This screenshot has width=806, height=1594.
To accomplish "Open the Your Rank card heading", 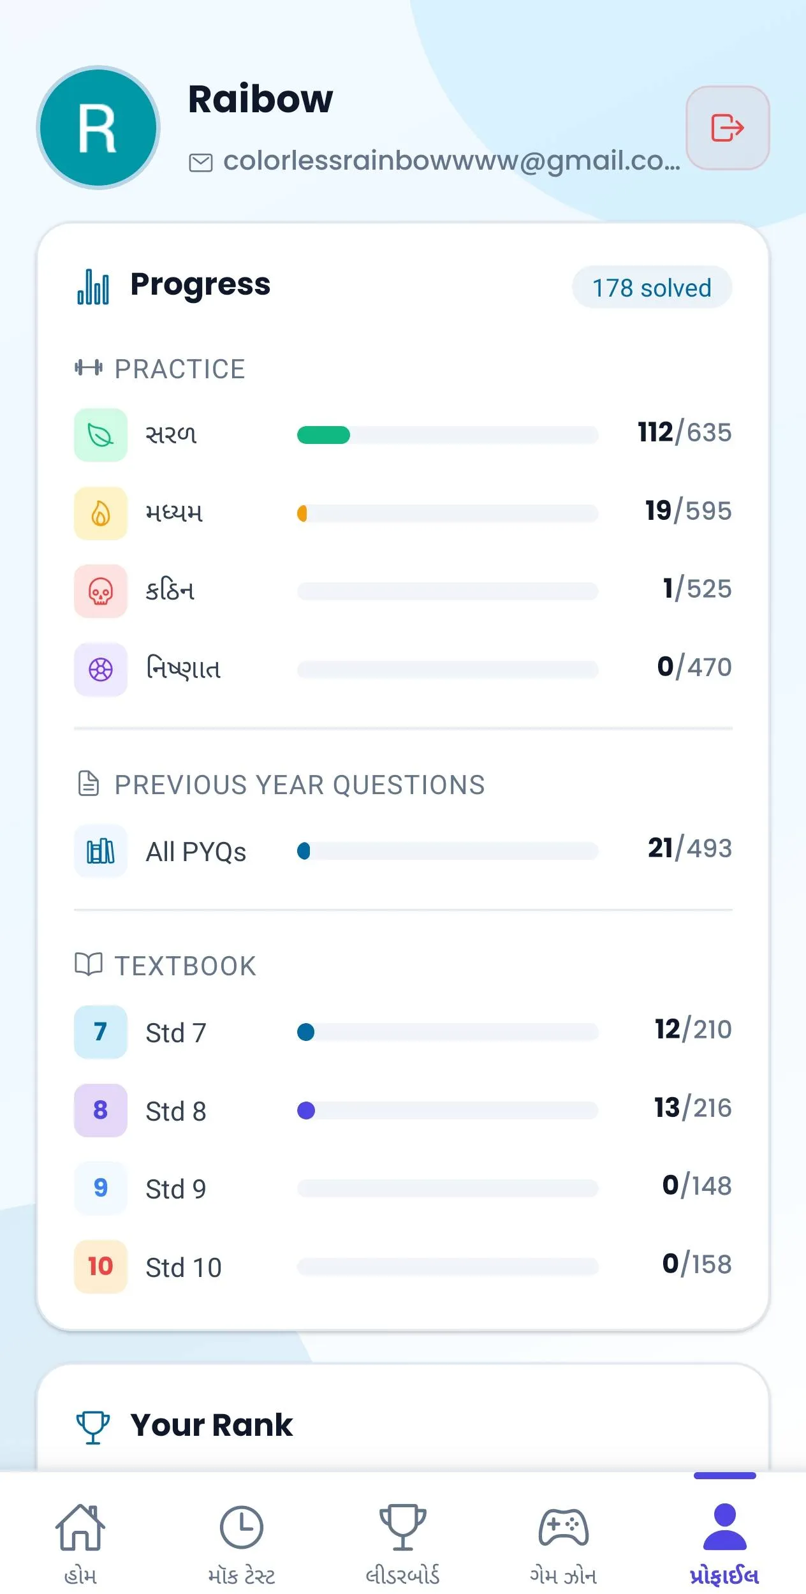I will click(x=211, y=1425).
